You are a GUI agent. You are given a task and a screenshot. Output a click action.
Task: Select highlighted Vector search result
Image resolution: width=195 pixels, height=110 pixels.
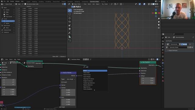(x=95, y=71)
